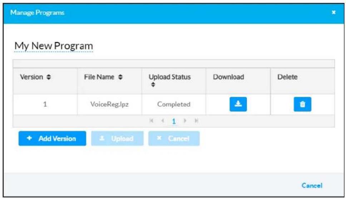
Task: Select the version number 1 cell
Action: point(45,104)
